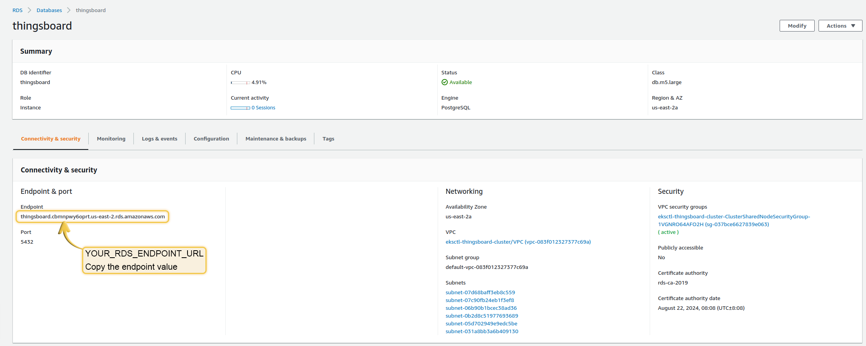Image resolution: width=866 pixels, height=346 pixels.
Task: Click the port value 5432
Action: pos(27,242)
